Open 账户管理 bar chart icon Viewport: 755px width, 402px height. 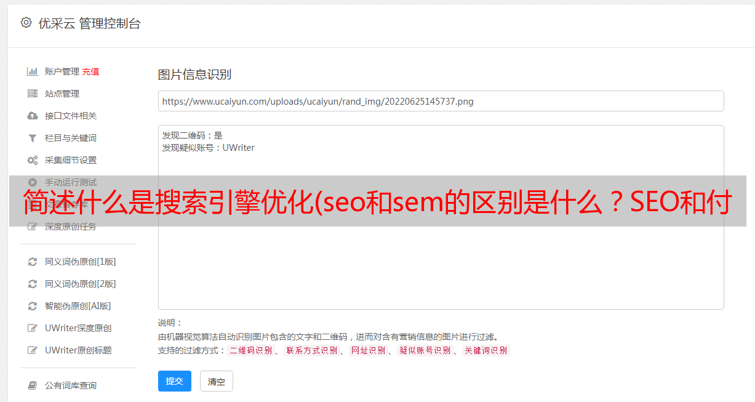coord(33,71)
